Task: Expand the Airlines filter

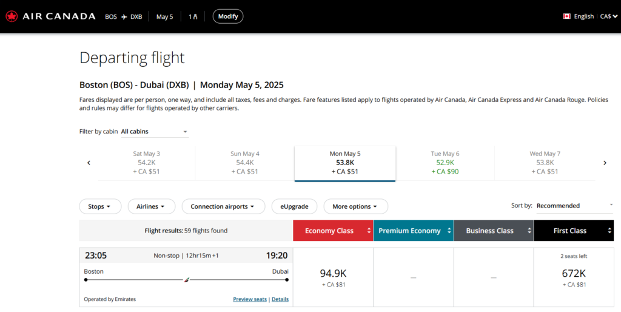Action: (151, 206)
